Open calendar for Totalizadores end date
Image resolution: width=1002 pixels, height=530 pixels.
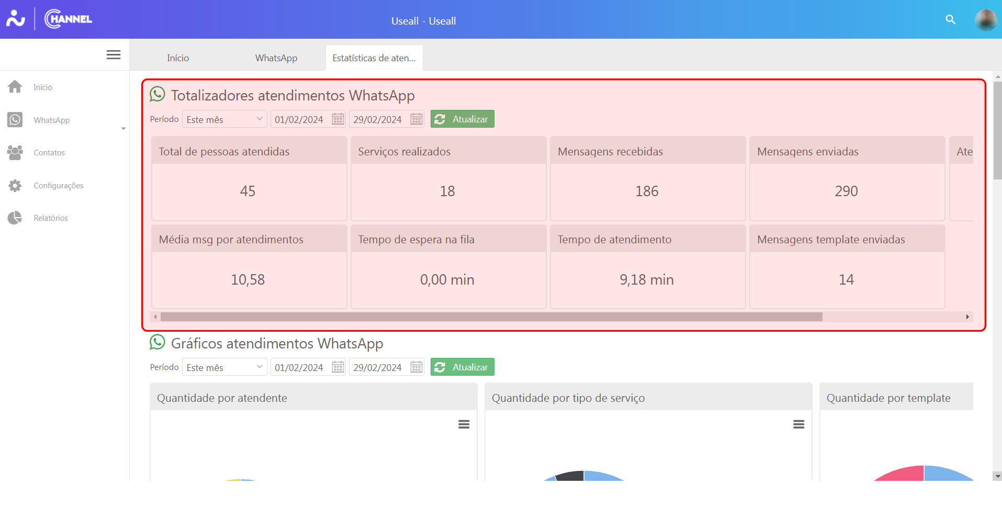coord(416,119)
